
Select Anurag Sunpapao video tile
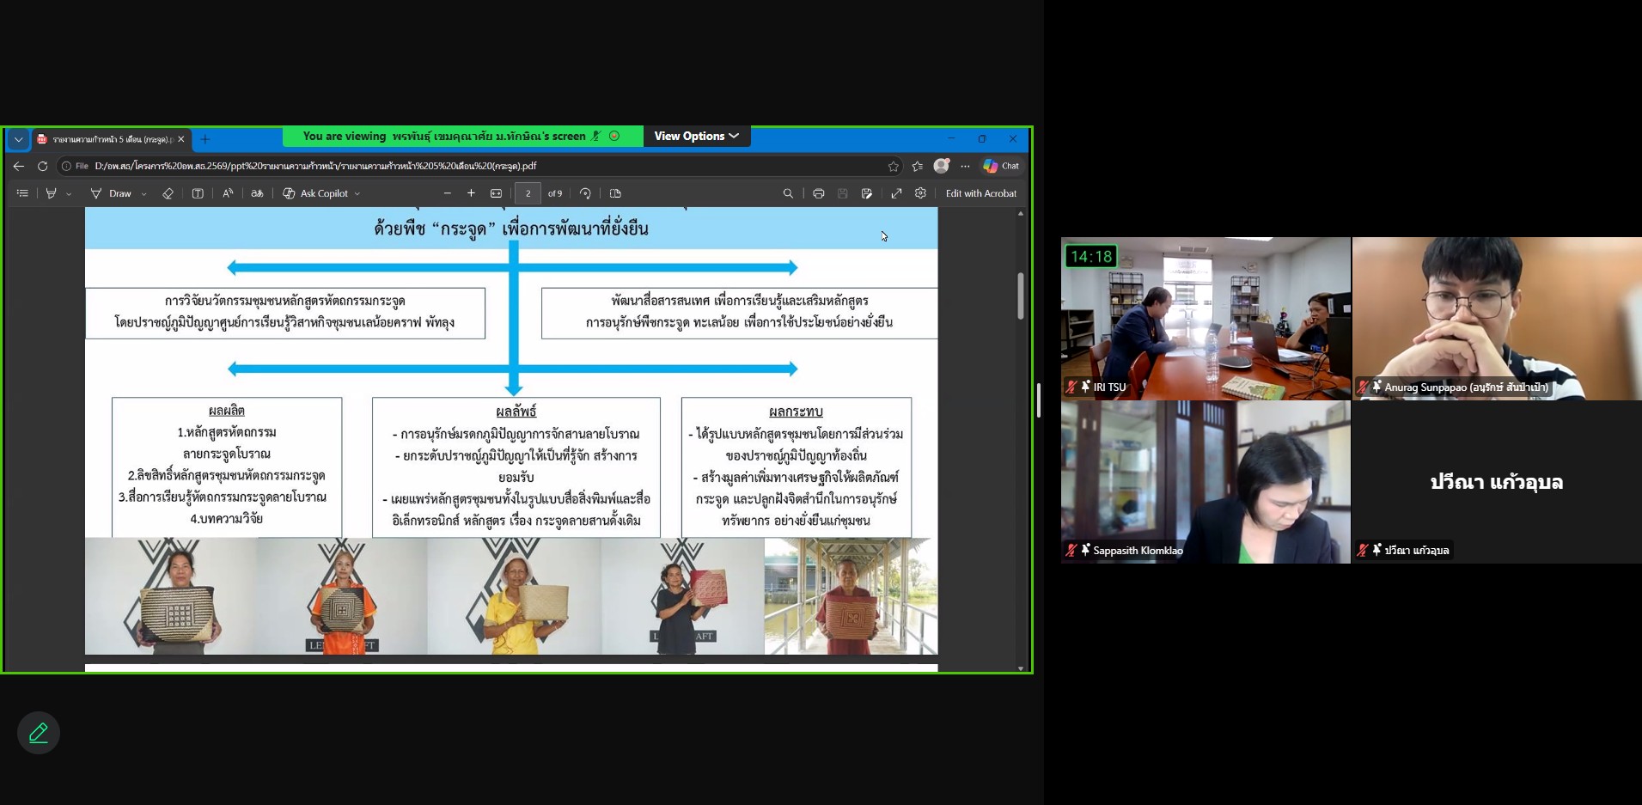tap(1497, 319)
